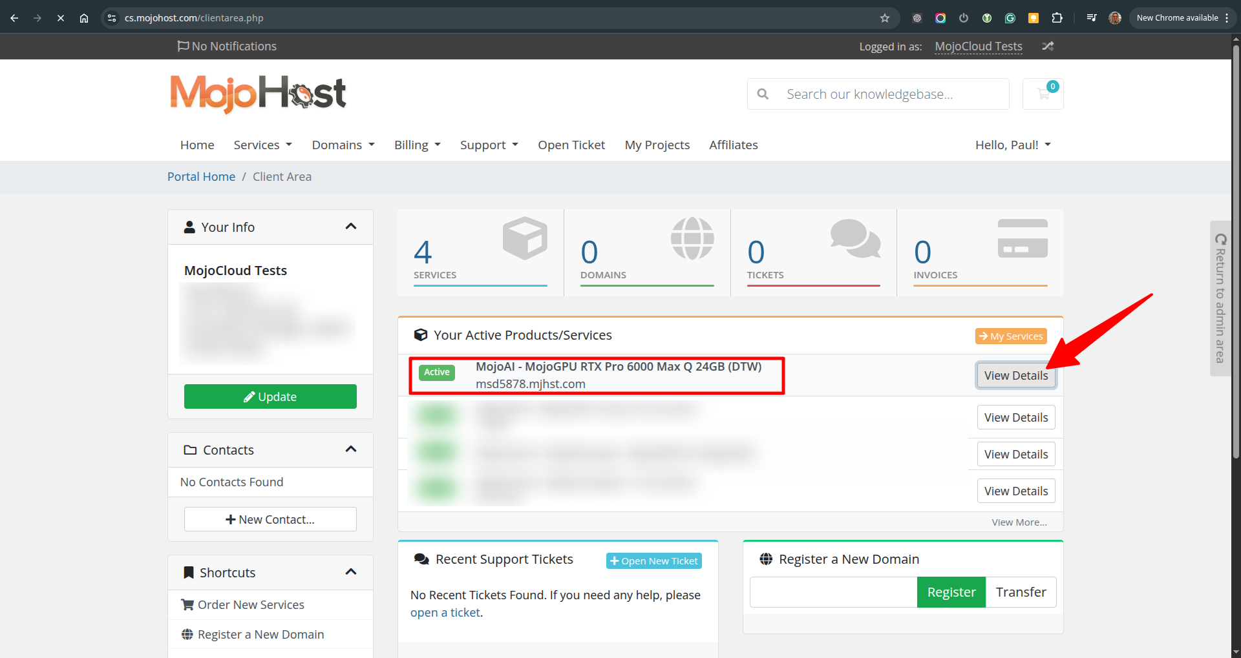Open the Billing dropdown menu
Image resolution: width=1241 pixels, height=658 pixels.
(417, 145)
